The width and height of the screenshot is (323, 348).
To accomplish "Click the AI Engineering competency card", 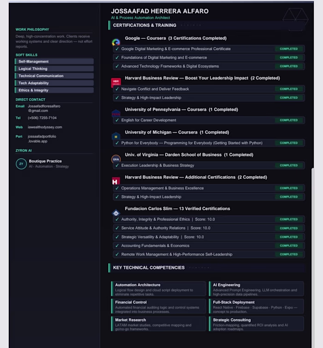I will pyautogui.click(x=256, y=289).
